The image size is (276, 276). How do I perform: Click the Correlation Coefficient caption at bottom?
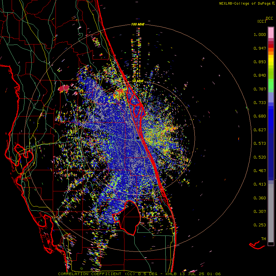click(x=139, y=274)
